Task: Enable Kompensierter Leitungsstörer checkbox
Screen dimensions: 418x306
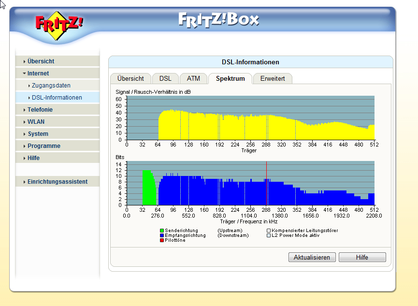Action: point(269,231)
